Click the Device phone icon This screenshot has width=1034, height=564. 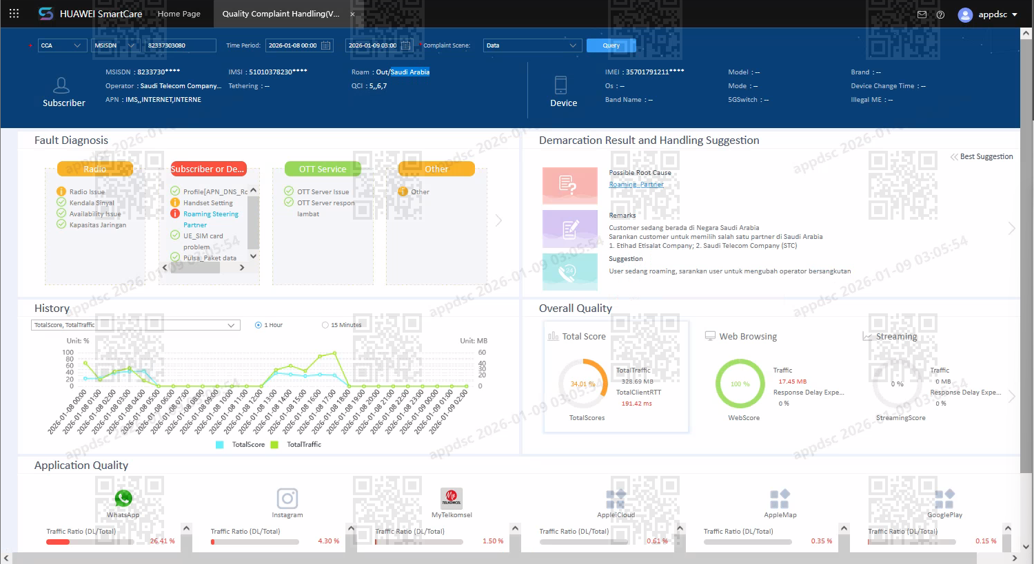pyautogui.click(x=560, y=85)
